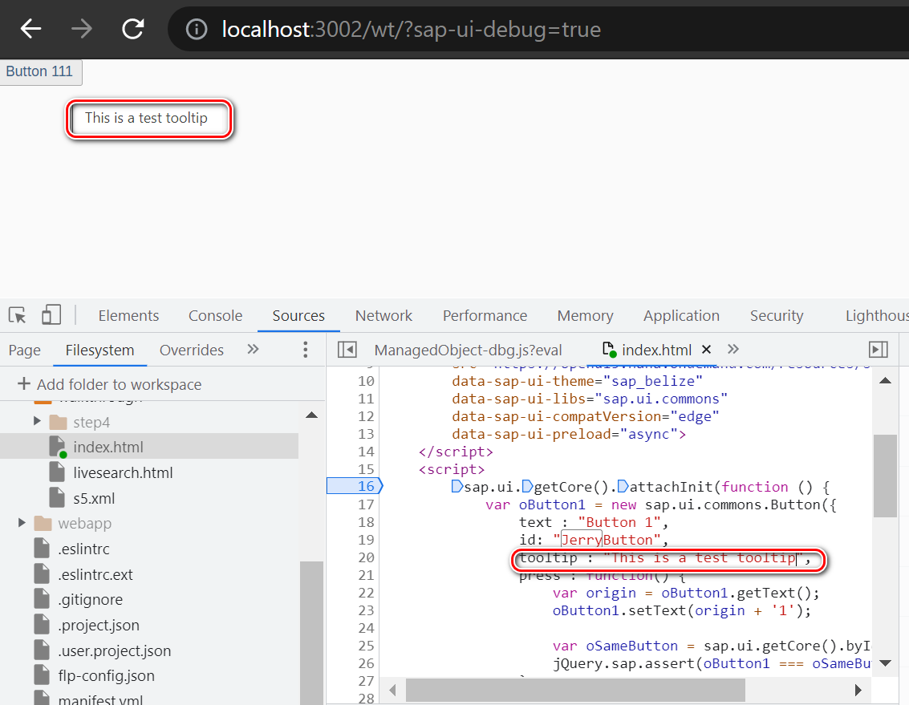Reload the page with the refresh icon
This screenshot has width=909, height=705.
[132, 28]
